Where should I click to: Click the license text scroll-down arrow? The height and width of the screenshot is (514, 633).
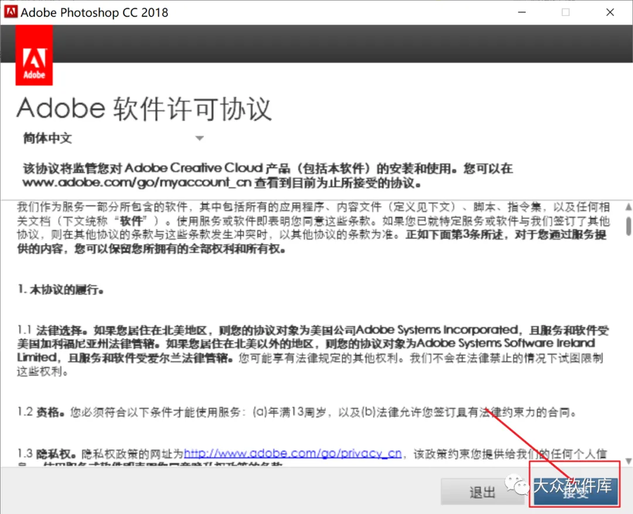628,460
